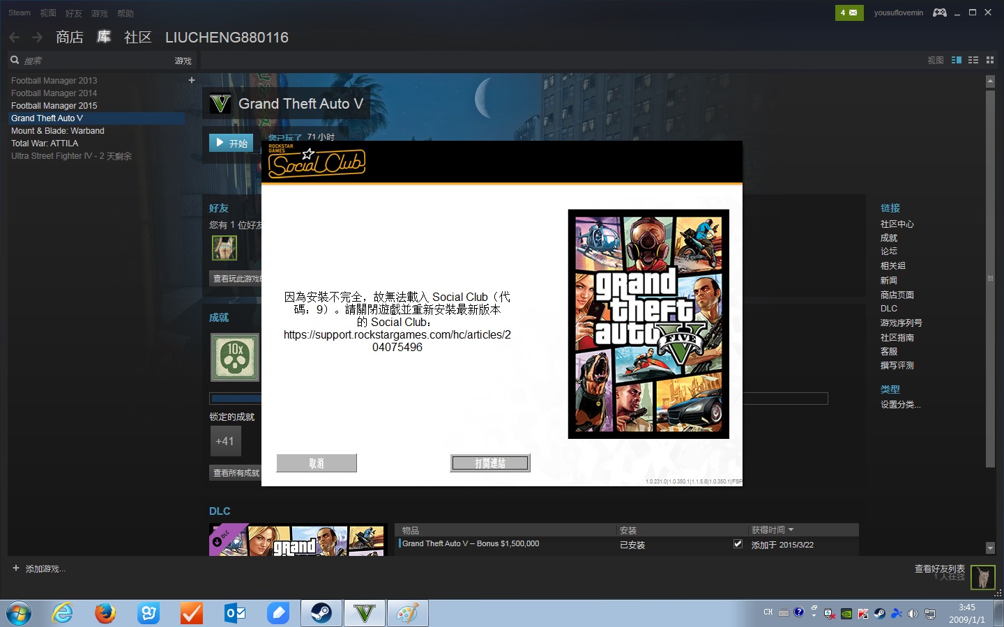Click the Steam taskbar button
The width and height of the screenshot is (1004, 627).
[321, 614]
